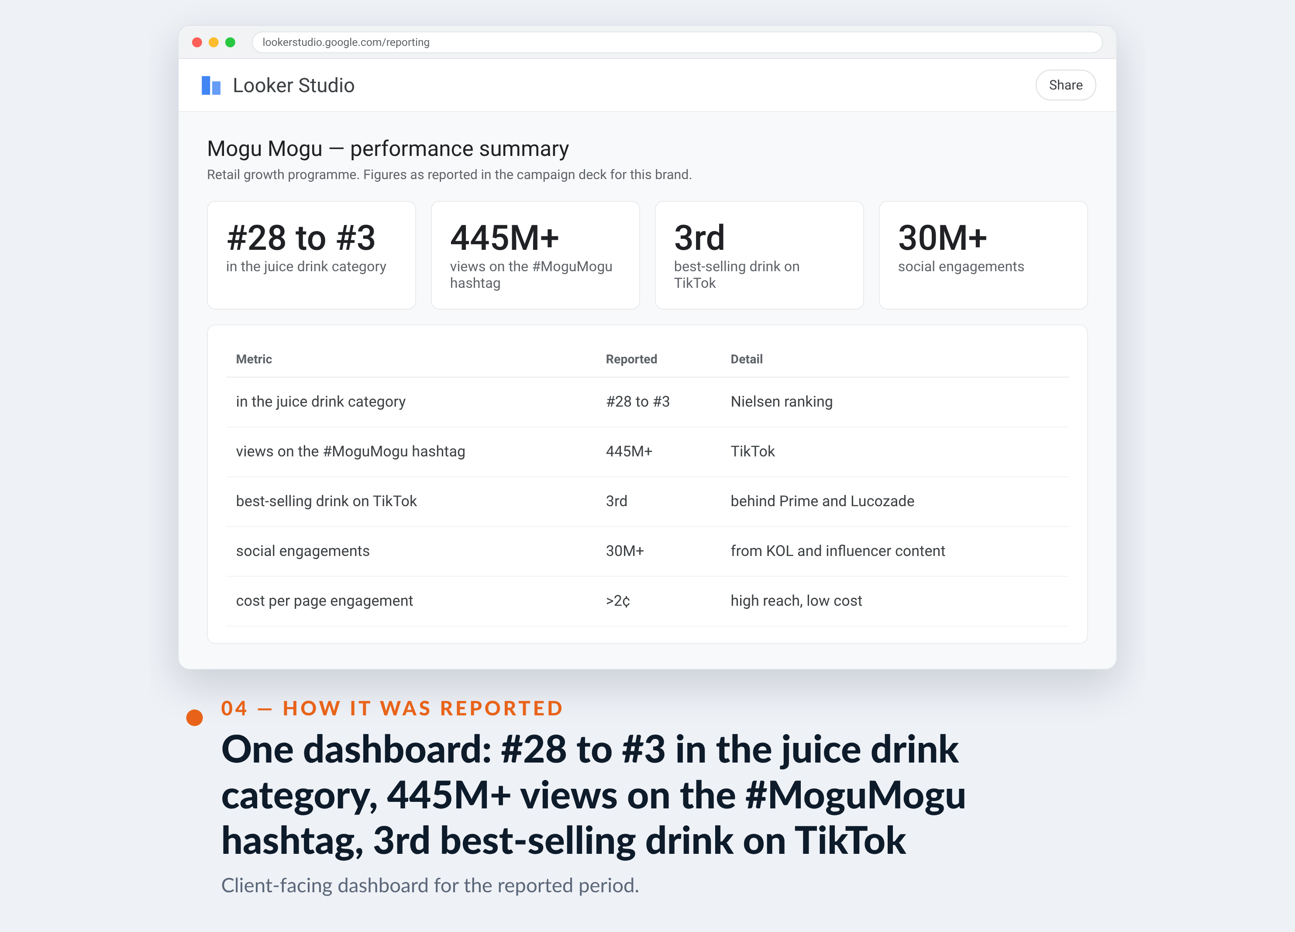Select the social engagements table row
The width and height of the screenshot is (1295, 932).
pos(647,551)
